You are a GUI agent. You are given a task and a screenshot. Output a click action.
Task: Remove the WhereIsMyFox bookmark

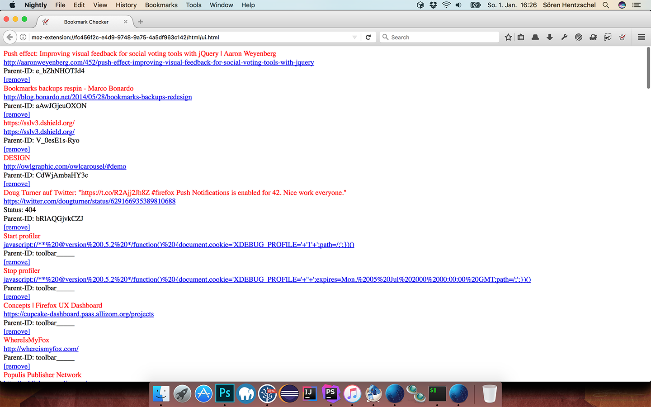[x=17, y=366]
